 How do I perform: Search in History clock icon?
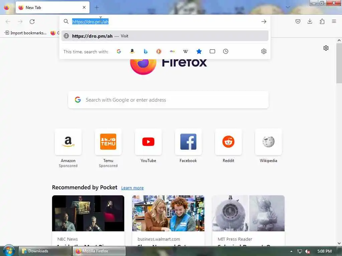pyautogui.click(x=225, y=51)
